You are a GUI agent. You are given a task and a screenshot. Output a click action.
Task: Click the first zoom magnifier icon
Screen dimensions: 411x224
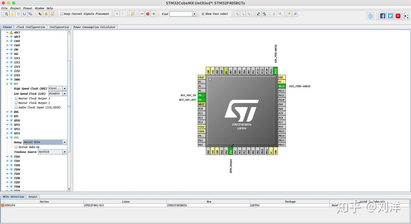[x=237, y=14]
